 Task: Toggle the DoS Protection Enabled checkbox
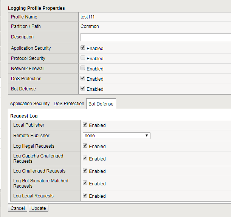pos(83,79)
